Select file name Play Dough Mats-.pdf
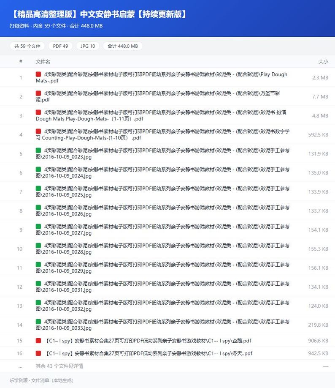The width and height of the screenshot is (335, 388). [161, 77]
